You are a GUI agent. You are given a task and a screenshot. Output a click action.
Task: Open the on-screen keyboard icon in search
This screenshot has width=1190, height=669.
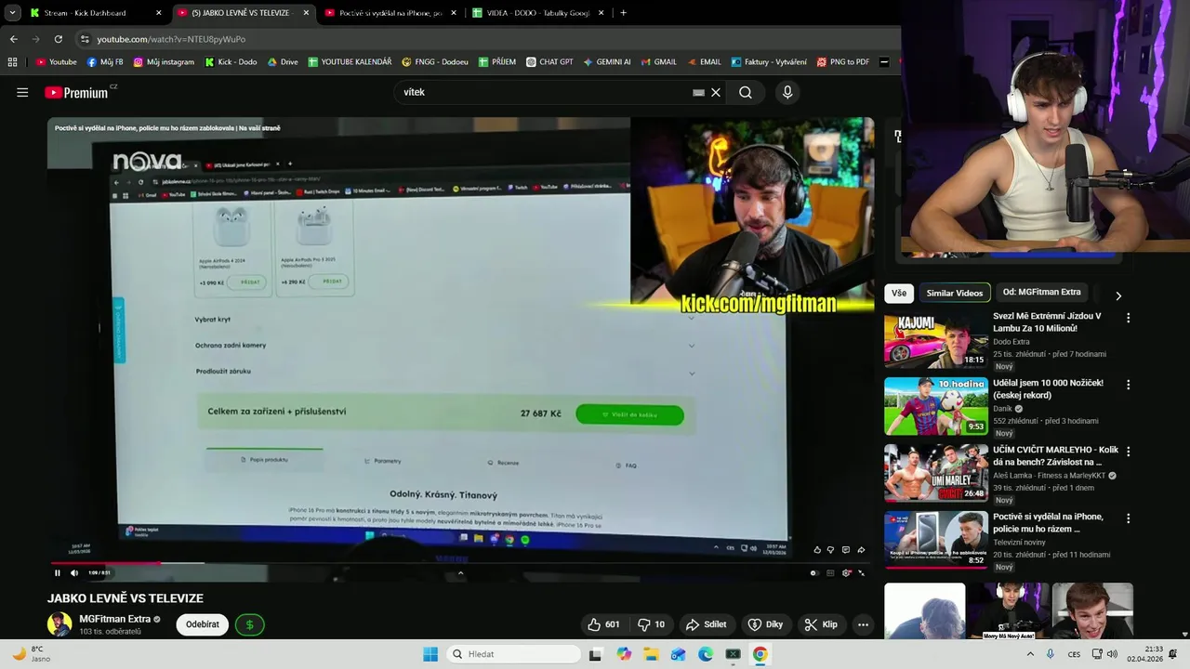(698, 92)
